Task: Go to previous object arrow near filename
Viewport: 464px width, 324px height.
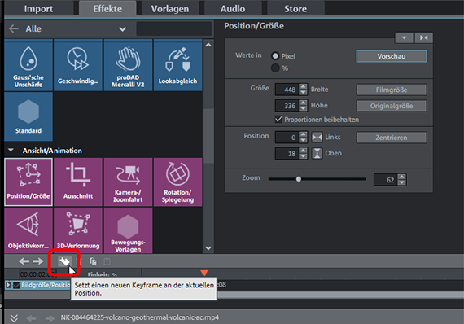Action: tap(32, 318)
